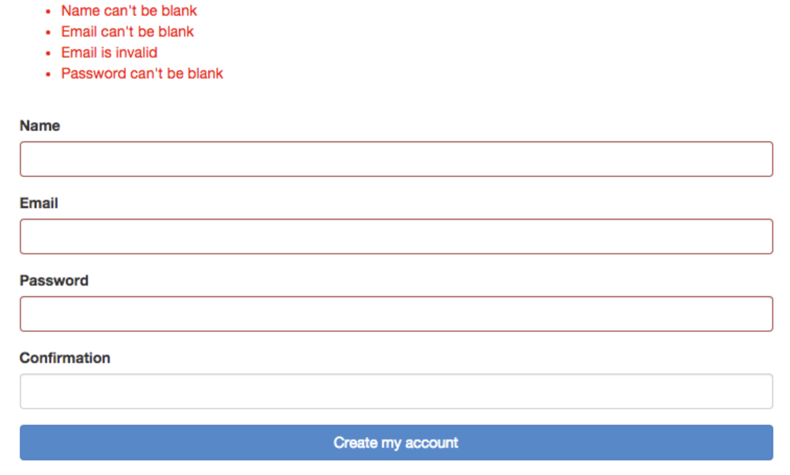Click the bullet beside "Email can't be blank"
Viewport: 790px width, 475px height.
48,32
